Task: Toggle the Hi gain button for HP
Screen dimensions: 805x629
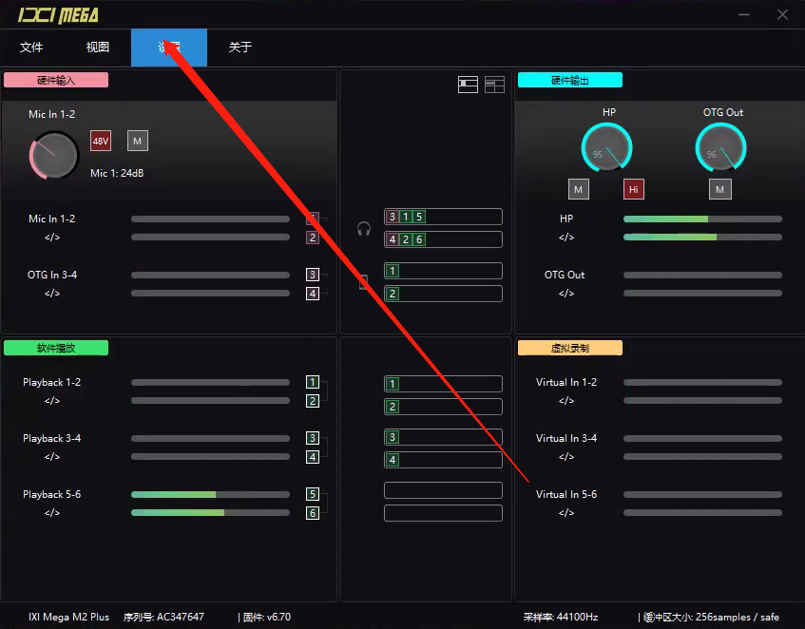Action: [x=634, y=189]
